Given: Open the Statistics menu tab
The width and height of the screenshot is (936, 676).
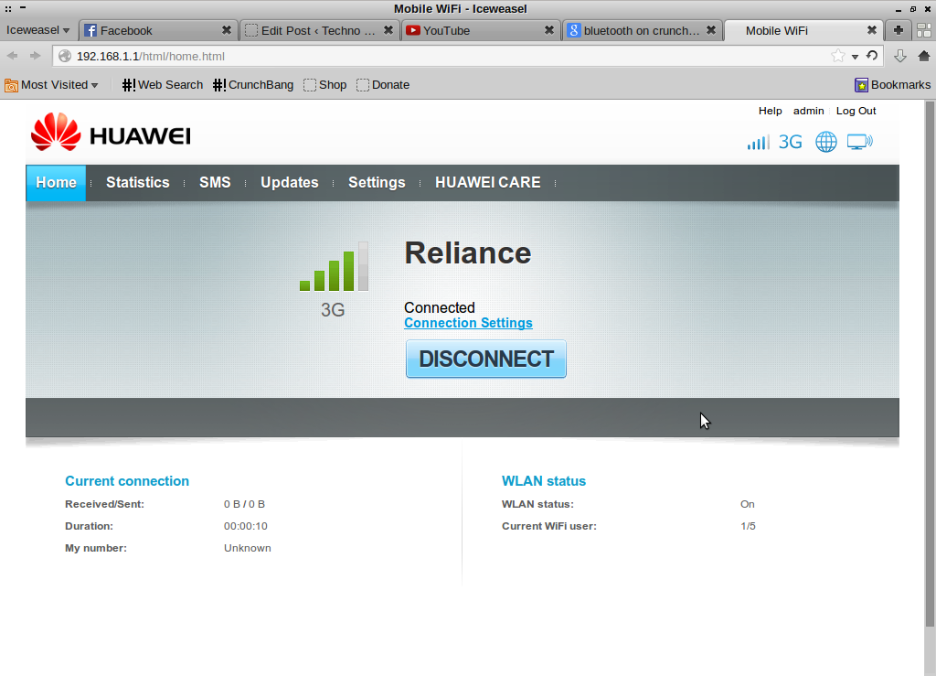Looking at the screenshot, I should pos(137,183).
